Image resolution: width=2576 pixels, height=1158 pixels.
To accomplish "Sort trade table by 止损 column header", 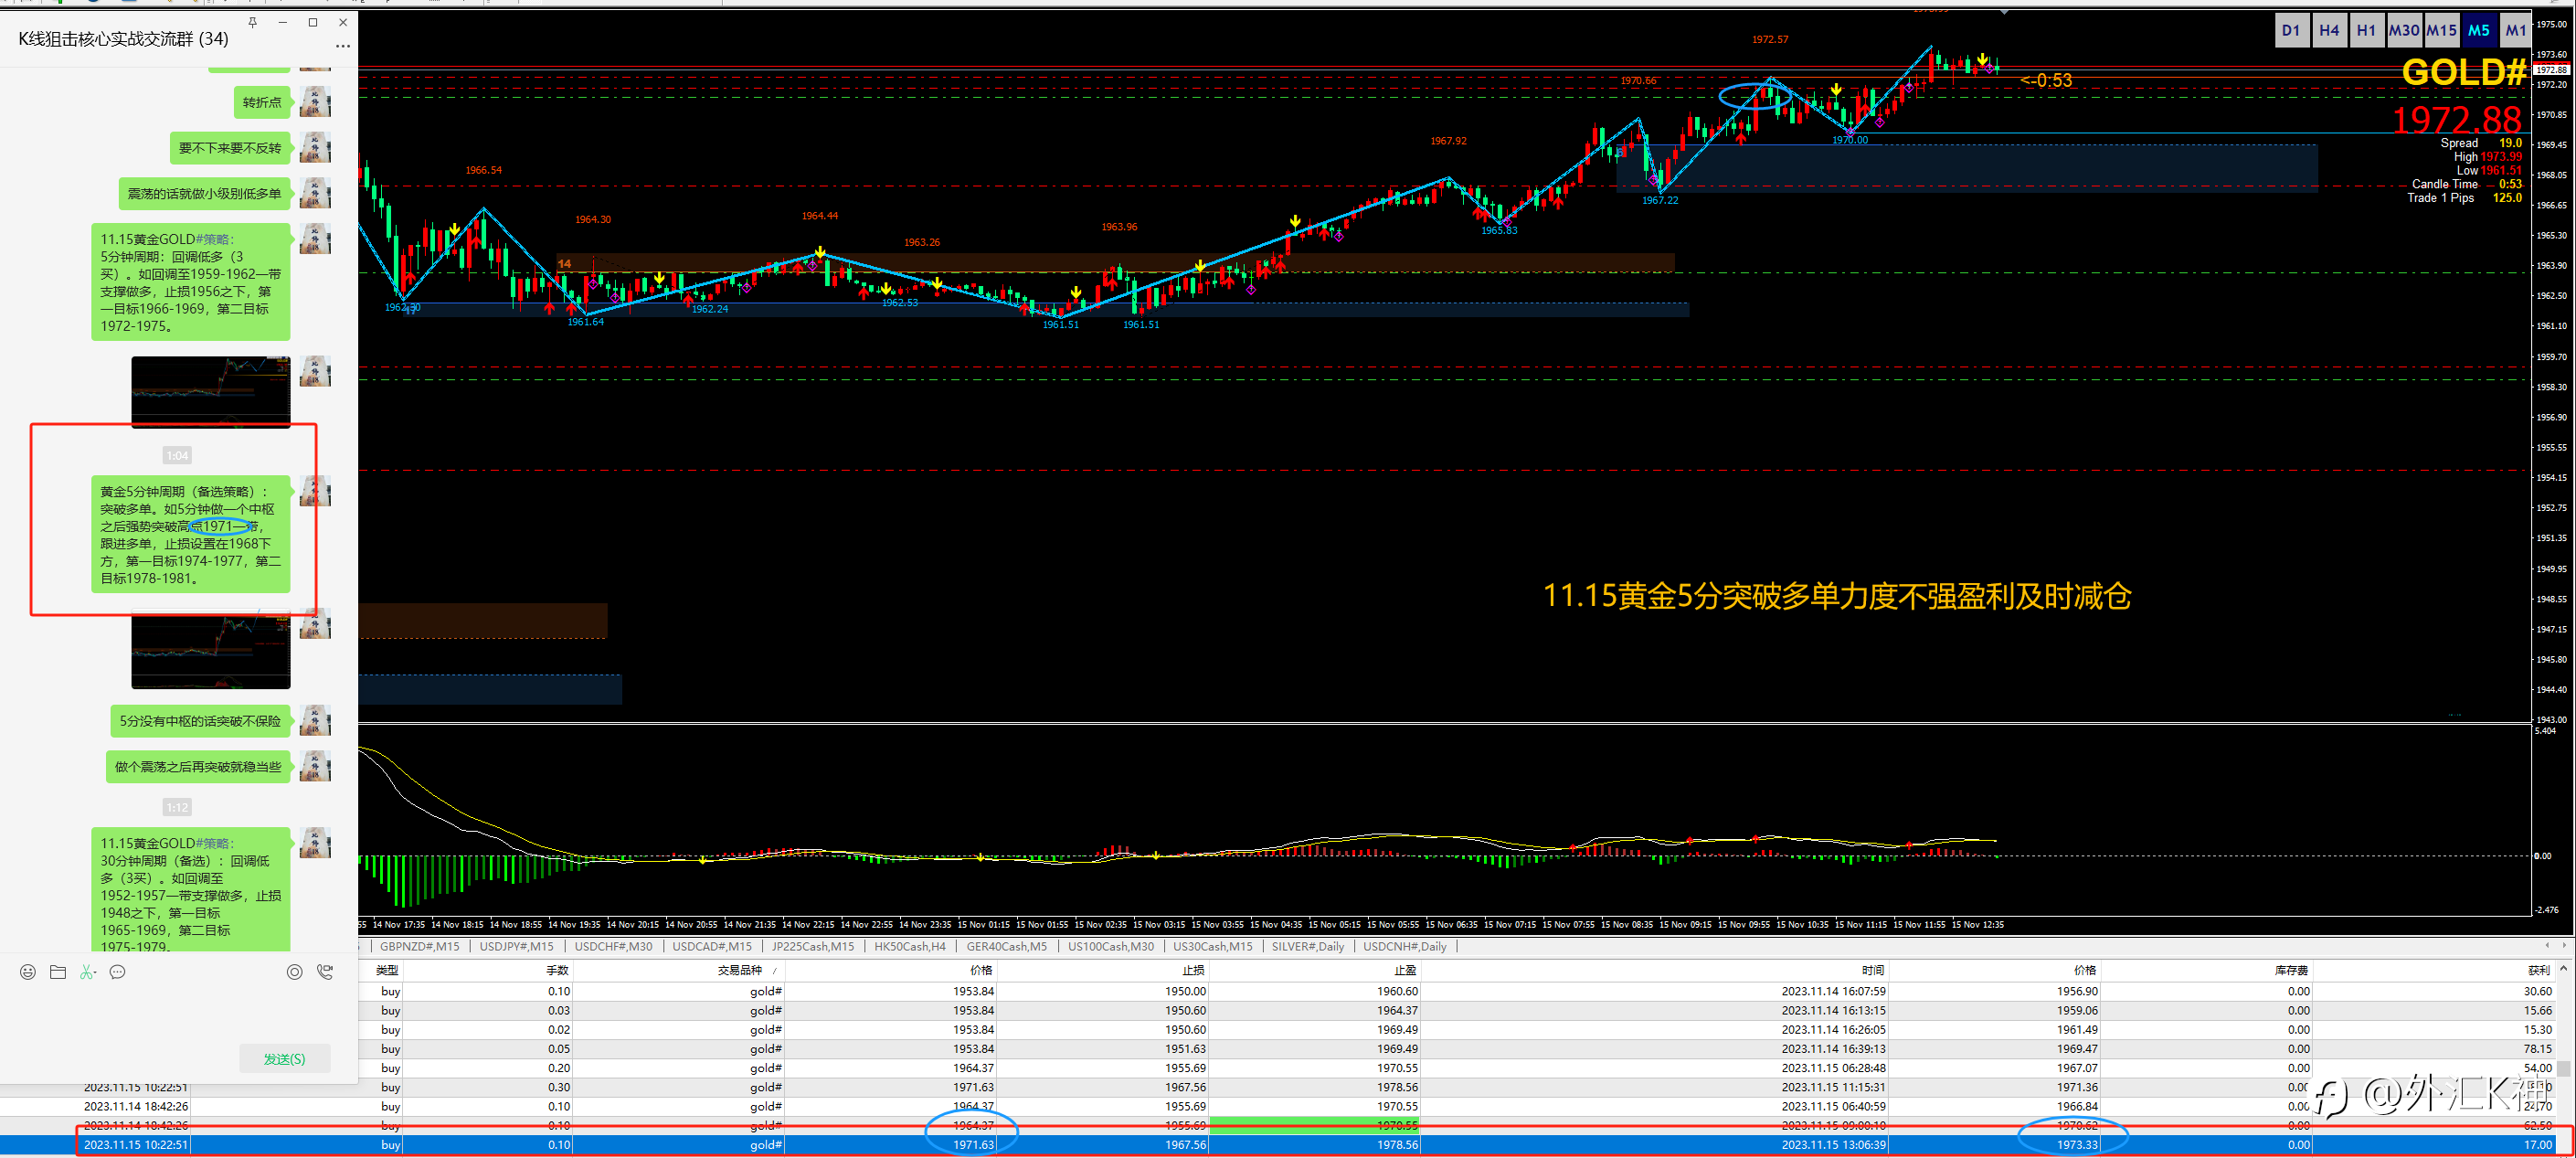I will pyautogui.click(x=1193, y=970).
